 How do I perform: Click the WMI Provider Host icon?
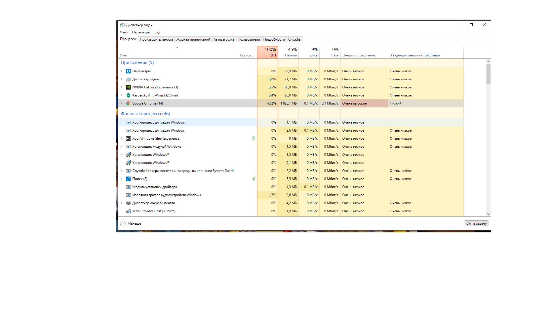tap(128, 211)
